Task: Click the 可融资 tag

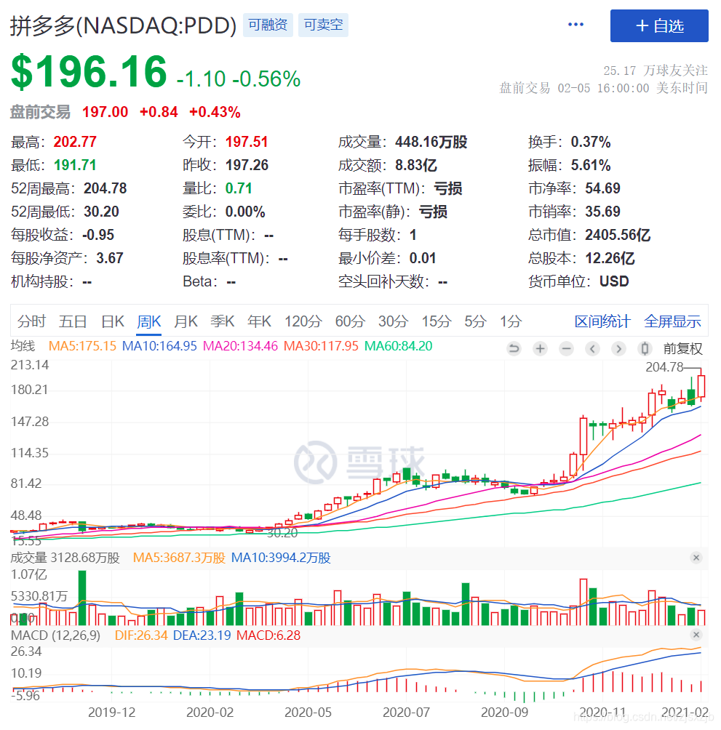Action: click(x=268, y=25)
